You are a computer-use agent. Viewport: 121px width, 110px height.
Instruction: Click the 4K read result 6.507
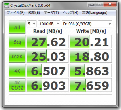click(x=48, y=71)
